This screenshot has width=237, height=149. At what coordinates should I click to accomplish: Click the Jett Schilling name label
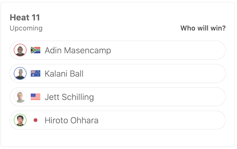(69, 97)
